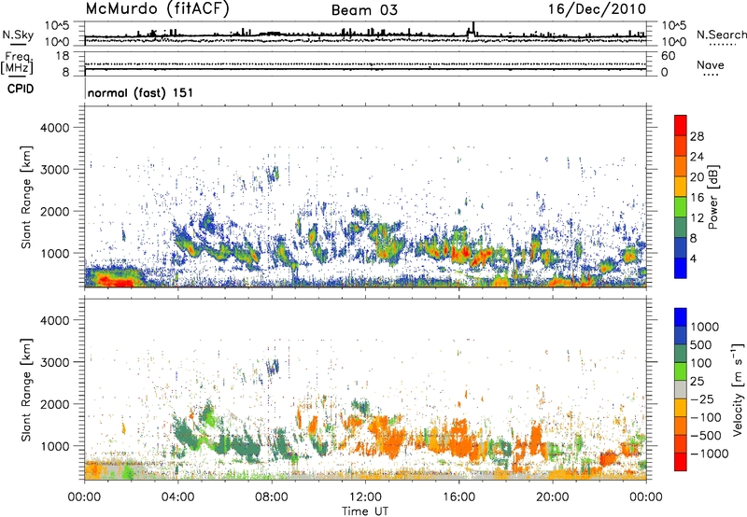
Task: Click the 'Beam 03' header label
Action: coord(364,10)
